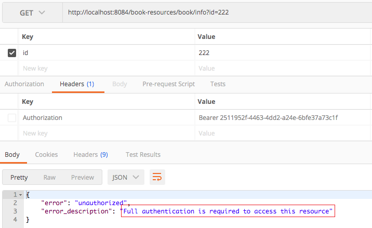Viewport: 372px width, 228px height.
Task: Collapse JSON object at line 1
Action: [x=21, y=195]
